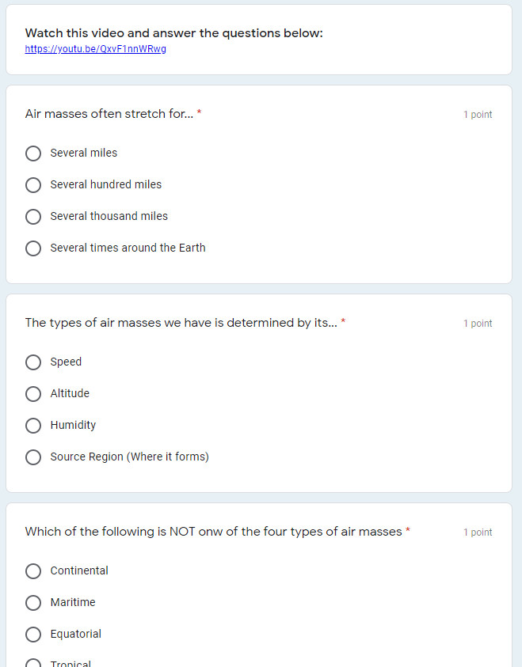
Task: Select the "Altitude" answer option
Action: point(33,393)
